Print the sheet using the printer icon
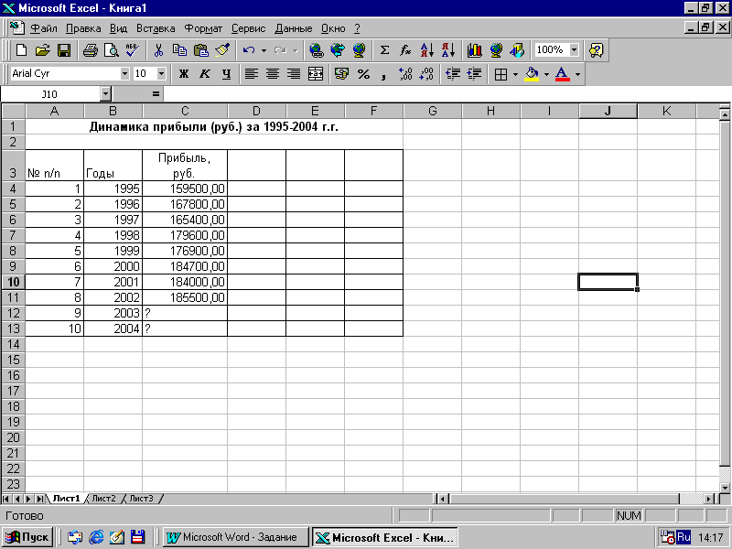The width and height of the screenshot is (732, 549). pyautogui.click(x=90, y=50)
